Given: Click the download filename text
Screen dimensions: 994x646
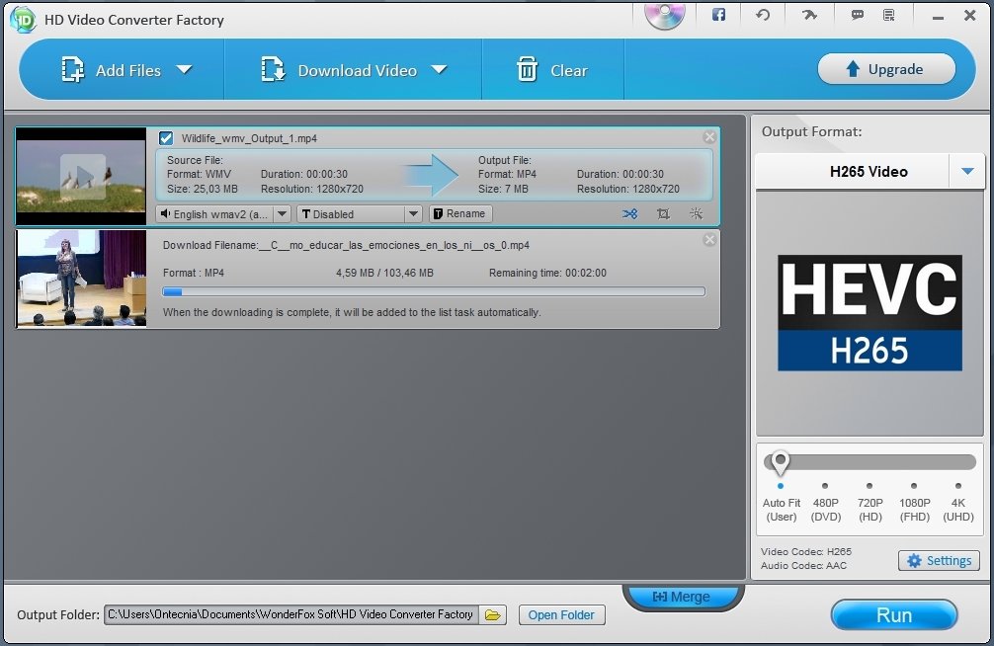Looking at the screenshot, I should [x=346, y=245].
